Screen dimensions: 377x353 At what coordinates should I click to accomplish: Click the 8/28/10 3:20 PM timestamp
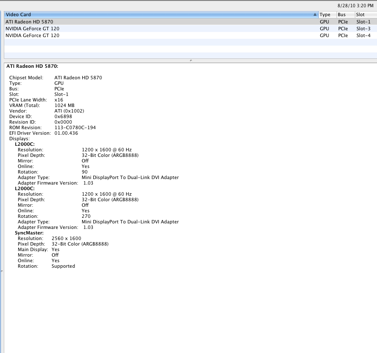355,6
